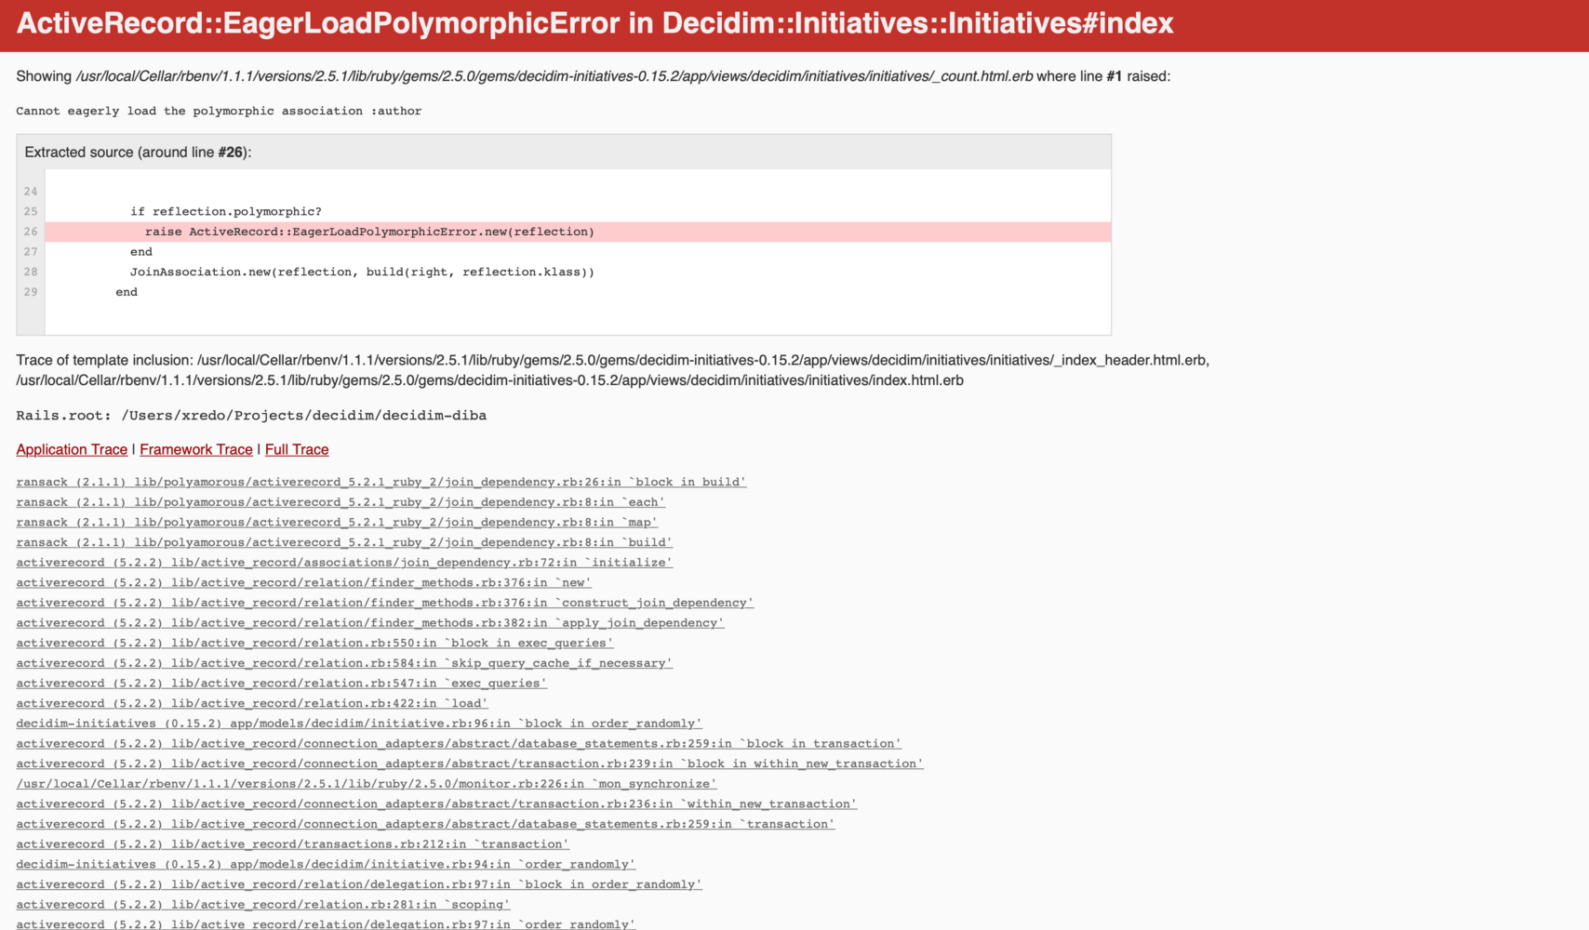Click ransack join_dependency.rb:26 'block in build' trace line
The width and height of the screenshot is (1589, 930).
point(381,482)
